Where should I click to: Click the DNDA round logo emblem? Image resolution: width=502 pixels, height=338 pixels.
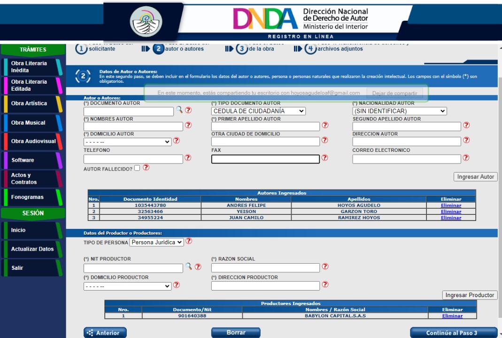146,22
